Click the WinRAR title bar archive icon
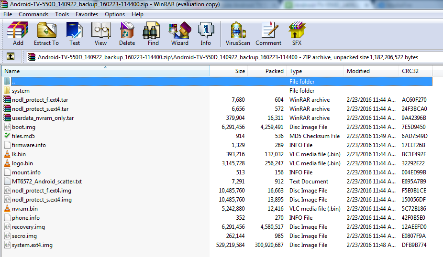443x257 pixels. [4, 4]
